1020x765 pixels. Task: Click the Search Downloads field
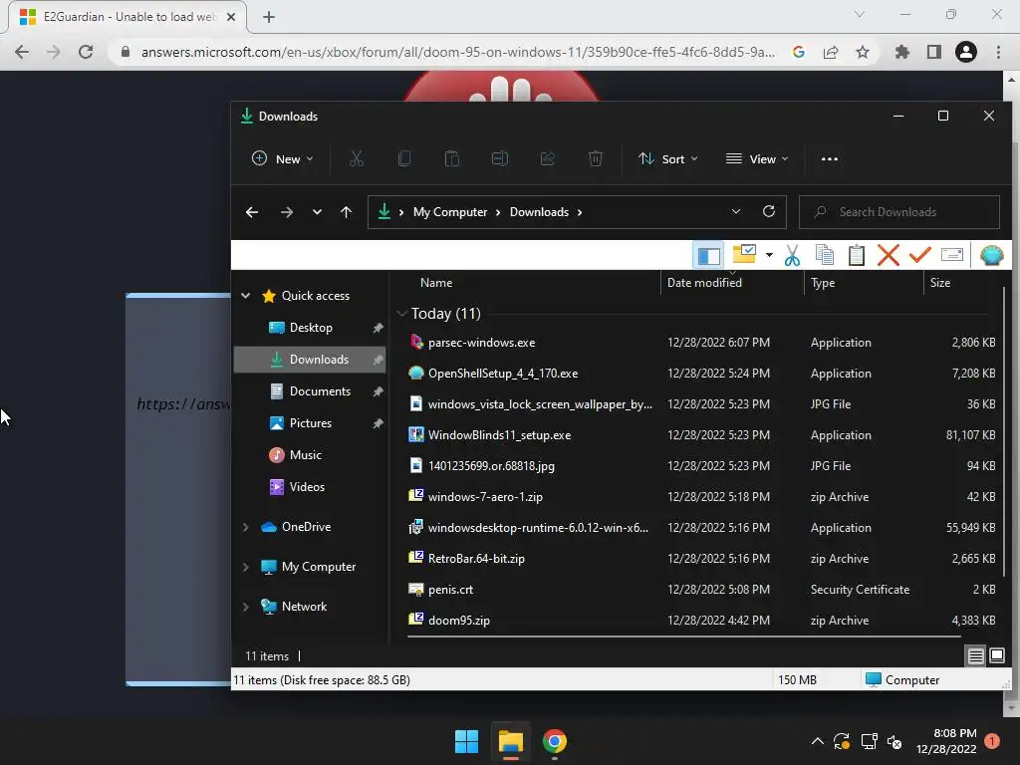pos(899,212)
